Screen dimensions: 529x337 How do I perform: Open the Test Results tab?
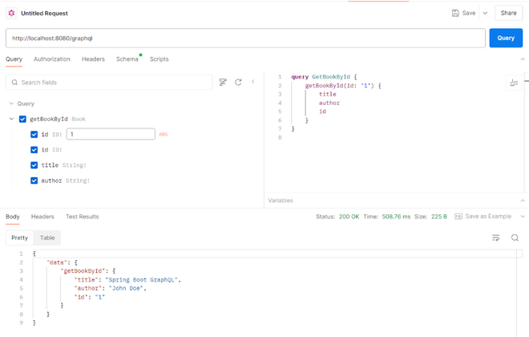tap(83, 217)
